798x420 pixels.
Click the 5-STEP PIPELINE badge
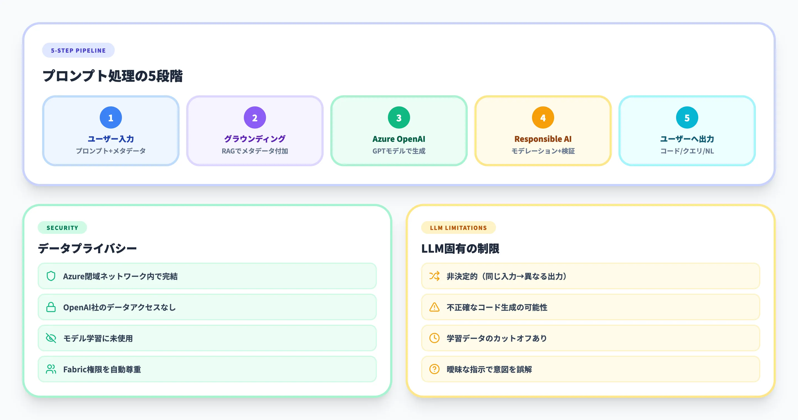pyautogui.click(x=78, y=50)
